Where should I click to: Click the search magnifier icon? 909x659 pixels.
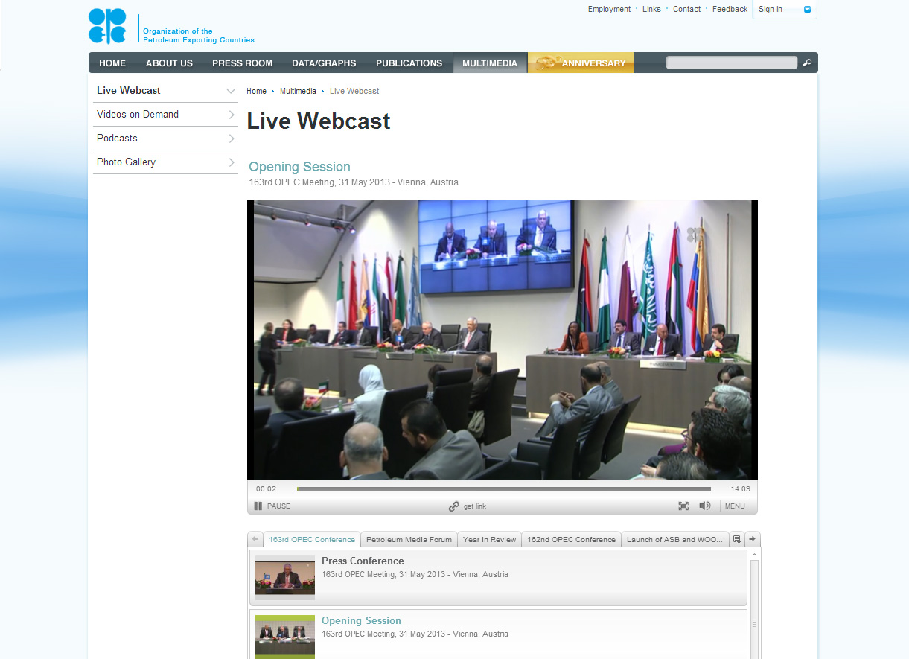(x=807, y=63)
